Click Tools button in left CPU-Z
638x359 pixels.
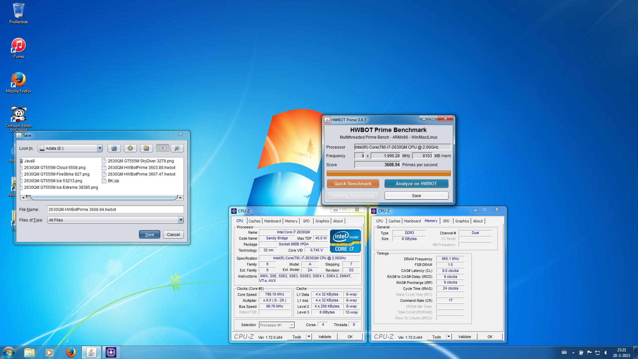click(x=296, y=337)
